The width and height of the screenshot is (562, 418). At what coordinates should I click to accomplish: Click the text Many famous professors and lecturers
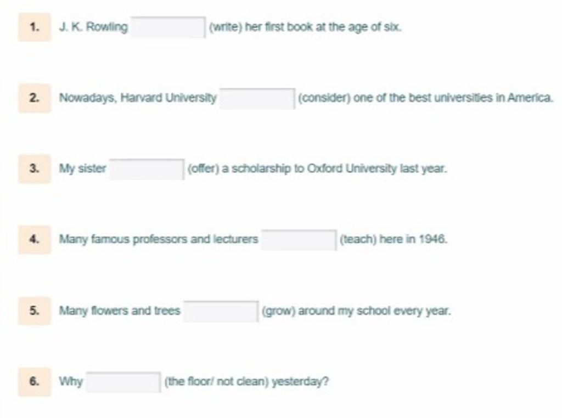(x=159, y=239)
